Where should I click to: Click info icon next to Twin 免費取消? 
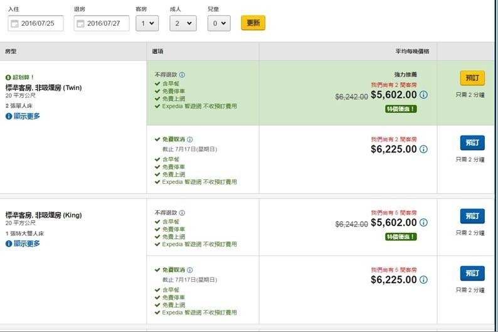pyautogui.click(x=190, y=140)
